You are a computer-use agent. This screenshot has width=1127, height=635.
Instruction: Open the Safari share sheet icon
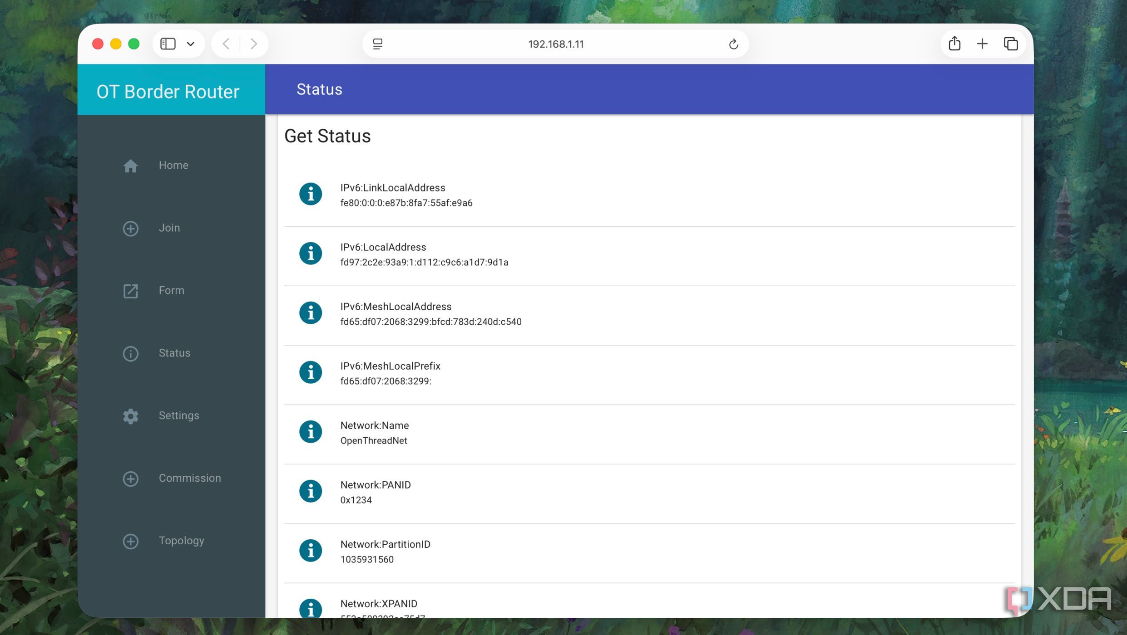[954, 44]
